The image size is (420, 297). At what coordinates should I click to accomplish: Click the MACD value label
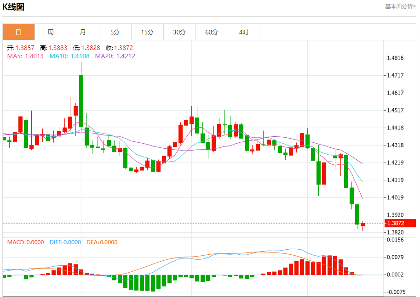click(25, 242)
